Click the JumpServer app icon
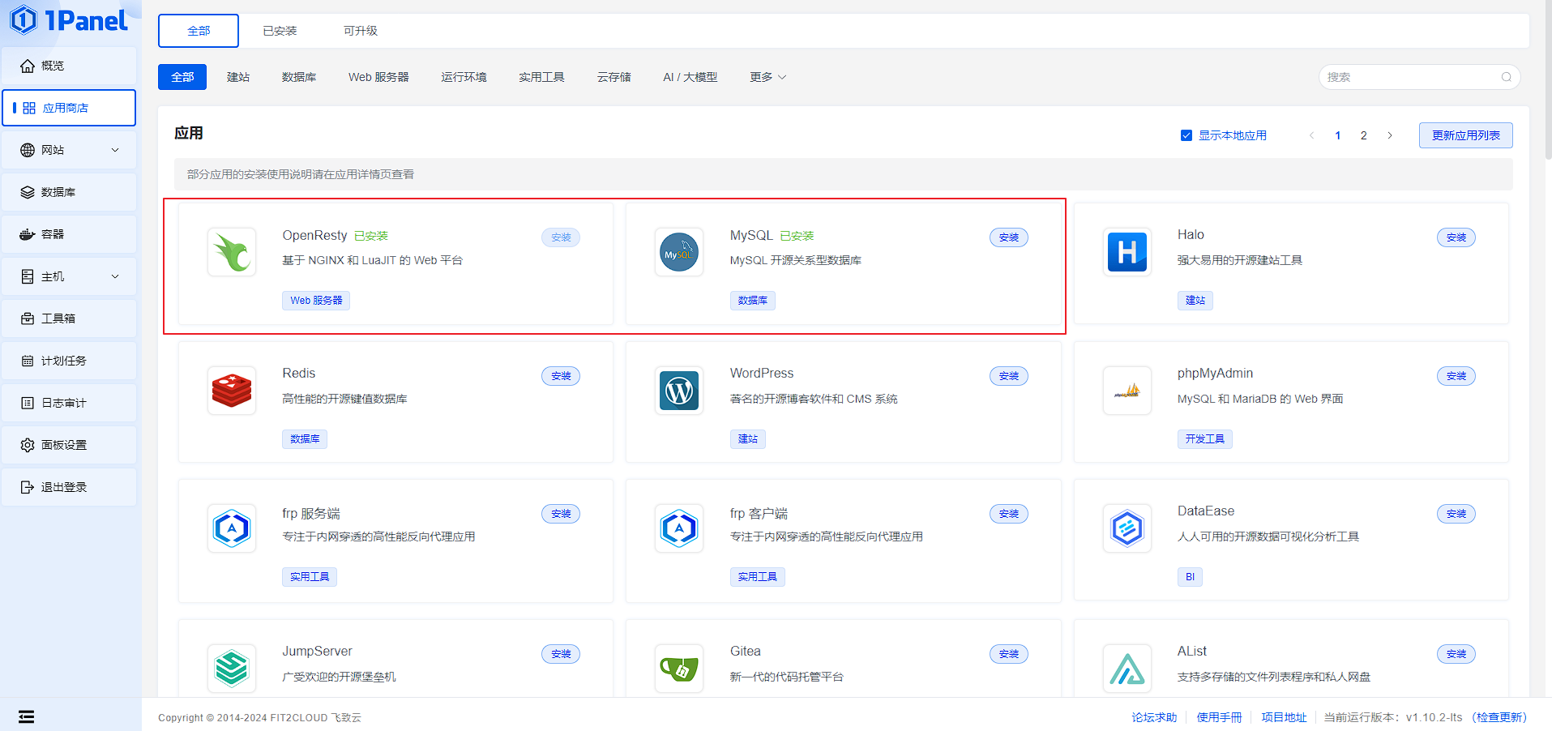The width and height of the screenshot is (1552, 731). tap(232, 669)
